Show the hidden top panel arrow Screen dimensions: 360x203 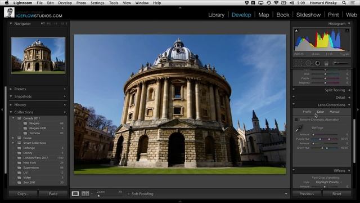[180, 7]
